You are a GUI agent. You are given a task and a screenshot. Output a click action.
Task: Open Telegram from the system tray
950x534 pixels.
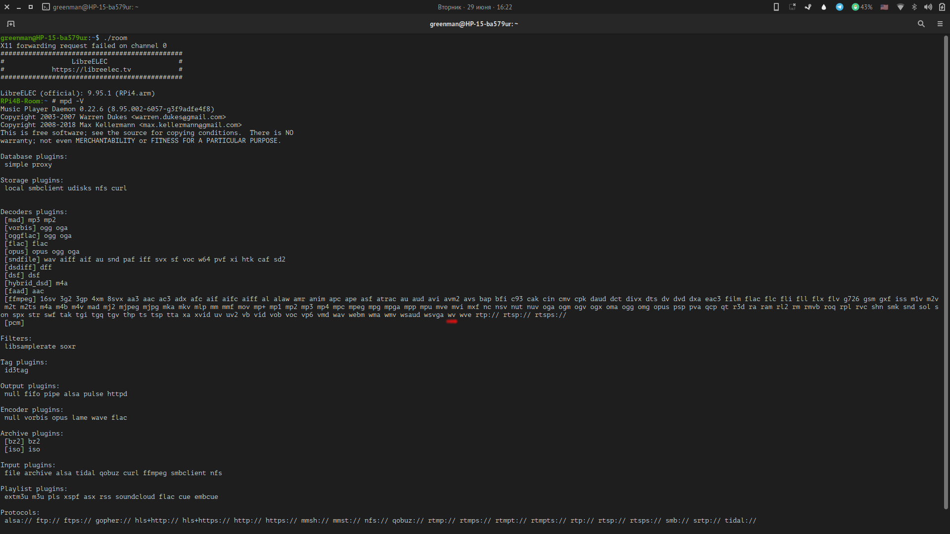point(840,7)
